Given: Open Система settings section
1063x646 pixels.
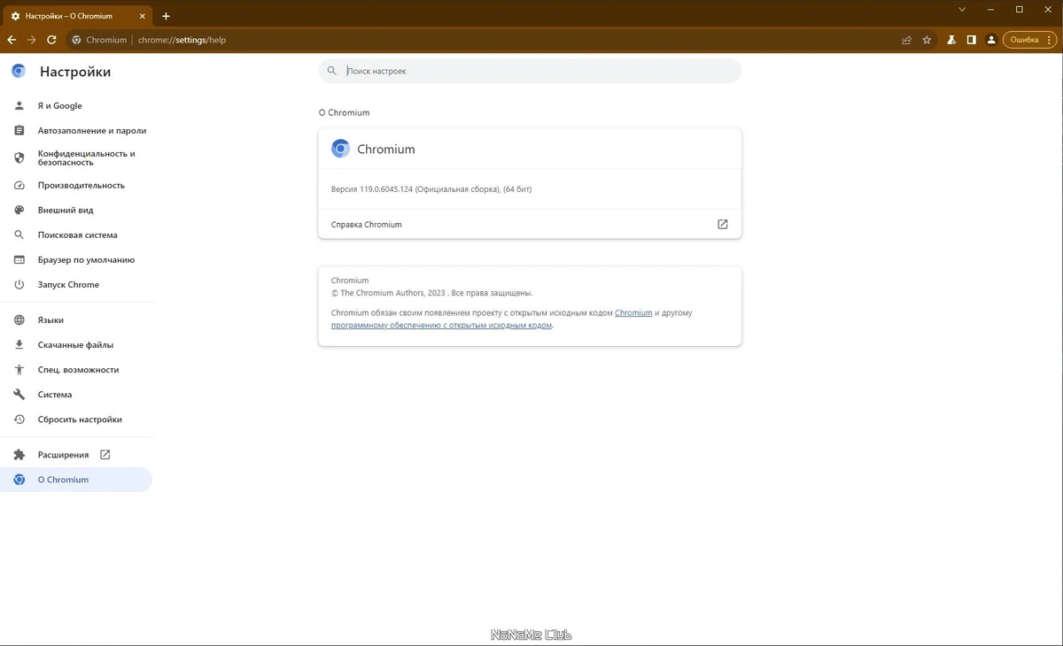Looking at the screenshot, I should pos(76,395).
